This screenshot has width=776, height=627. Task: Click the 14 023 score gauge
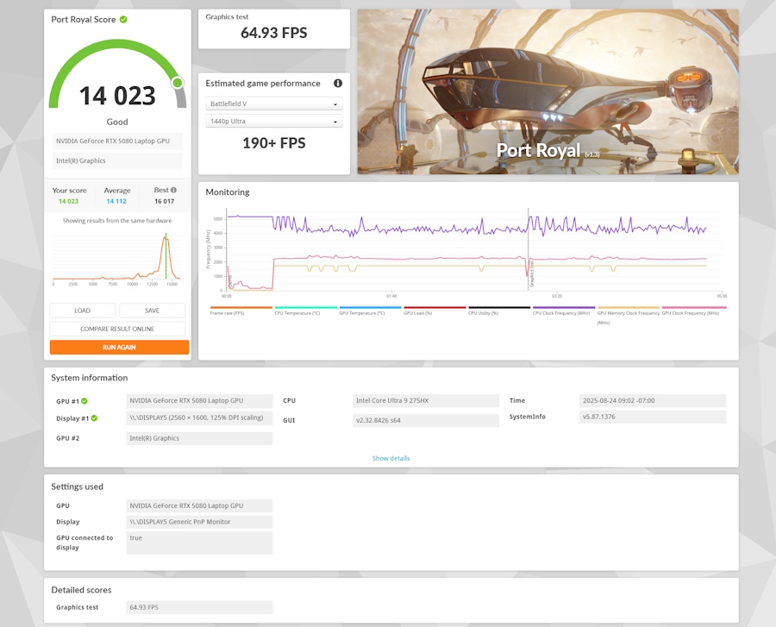click(x=117, y=75)
